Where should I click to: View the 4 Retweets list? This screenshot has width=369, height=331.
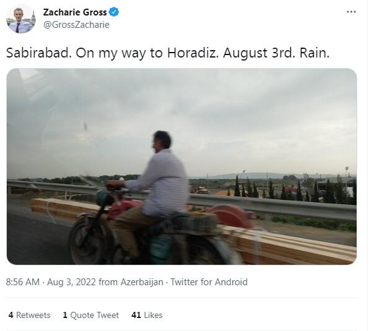29,315
